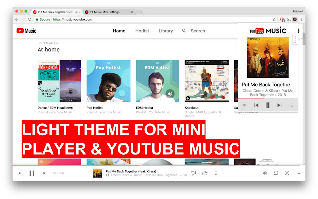Go to previous track in mini player

[x=256, y=105]
